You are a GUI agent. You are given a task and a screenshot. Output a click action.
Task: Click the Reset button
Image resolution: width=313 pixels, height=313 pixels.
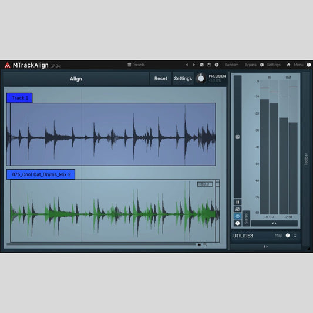point(161,79)
